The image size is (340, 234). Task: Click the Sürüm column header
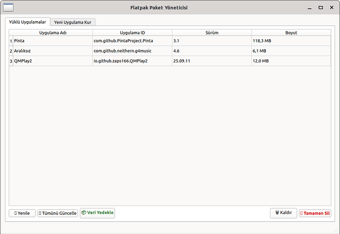(x=211, y=33)
